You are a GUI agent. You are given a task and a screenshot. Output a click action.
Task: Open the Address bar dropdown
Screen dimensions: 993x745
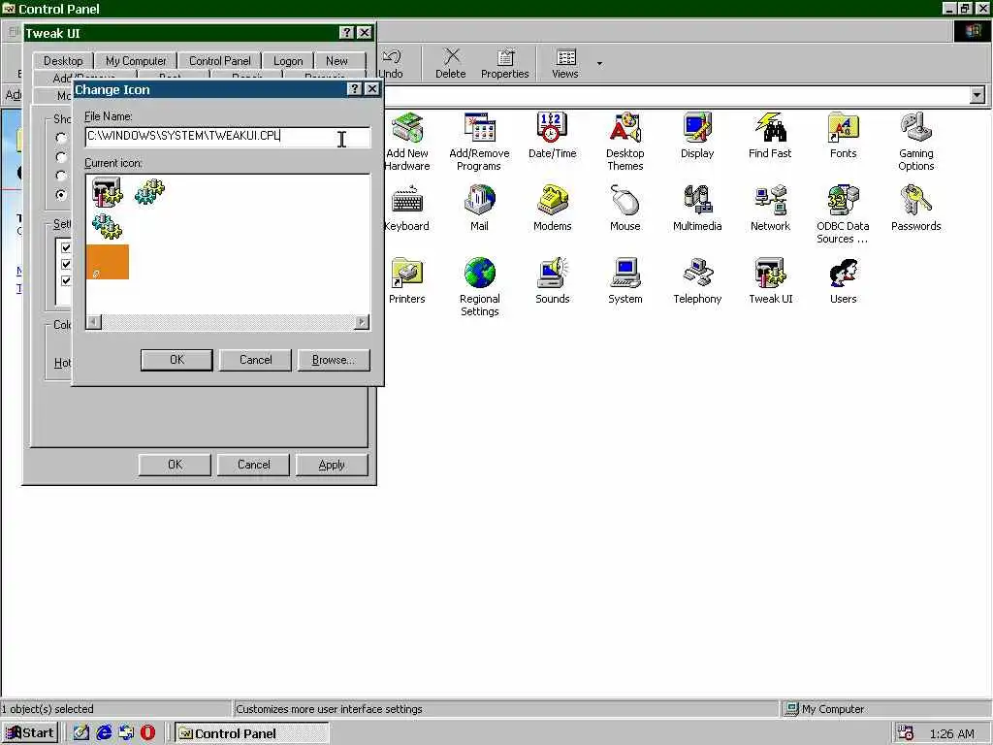click(x=977, y=95)
